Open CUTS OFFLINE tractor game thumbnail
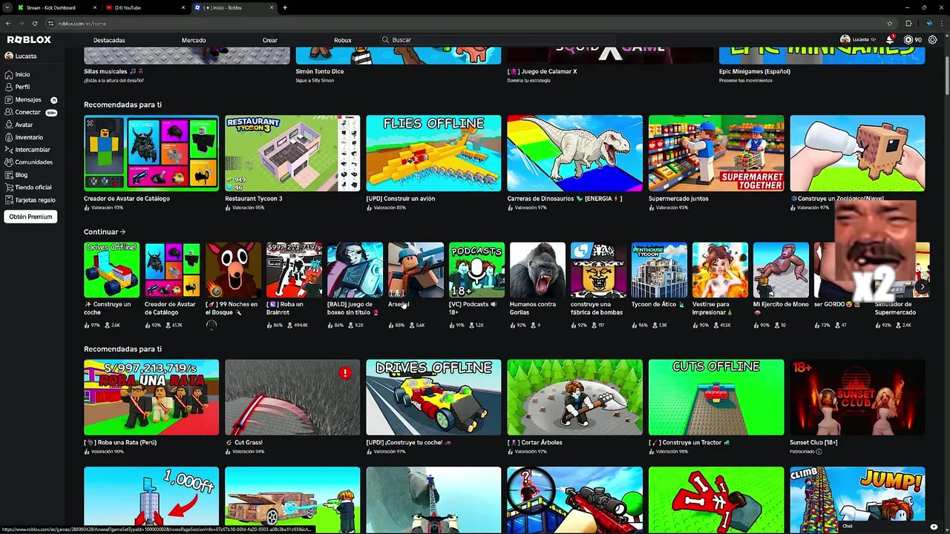 [716, 398]
